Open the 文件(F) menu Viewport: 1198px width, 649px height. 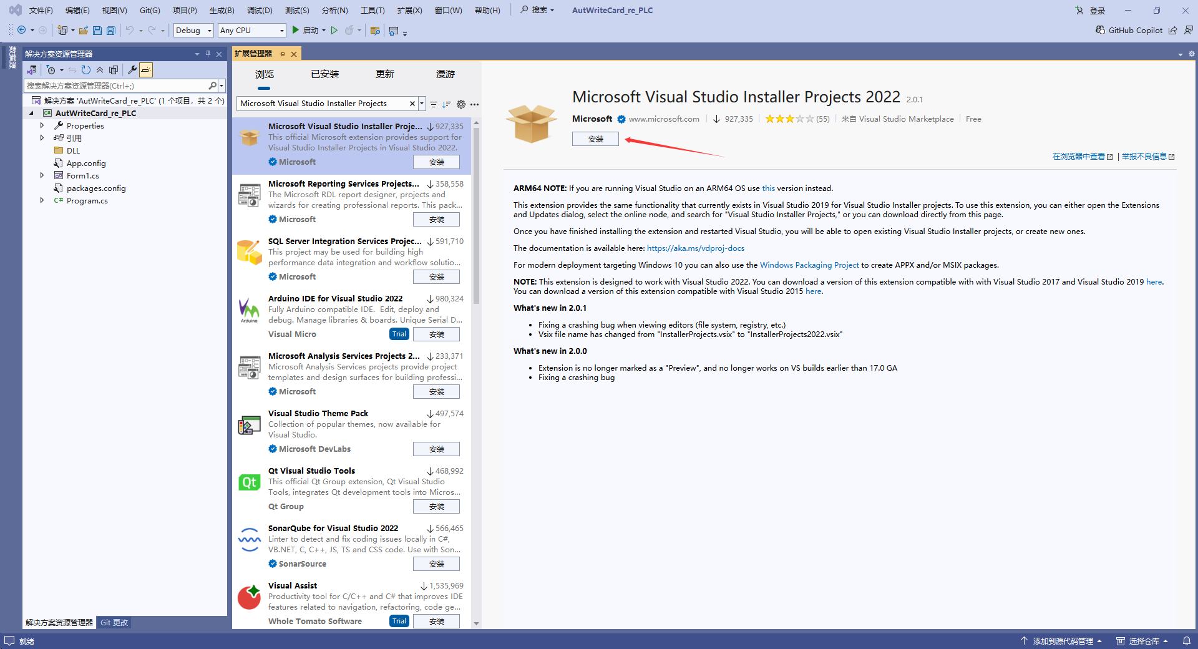click(x=41, y=10)
